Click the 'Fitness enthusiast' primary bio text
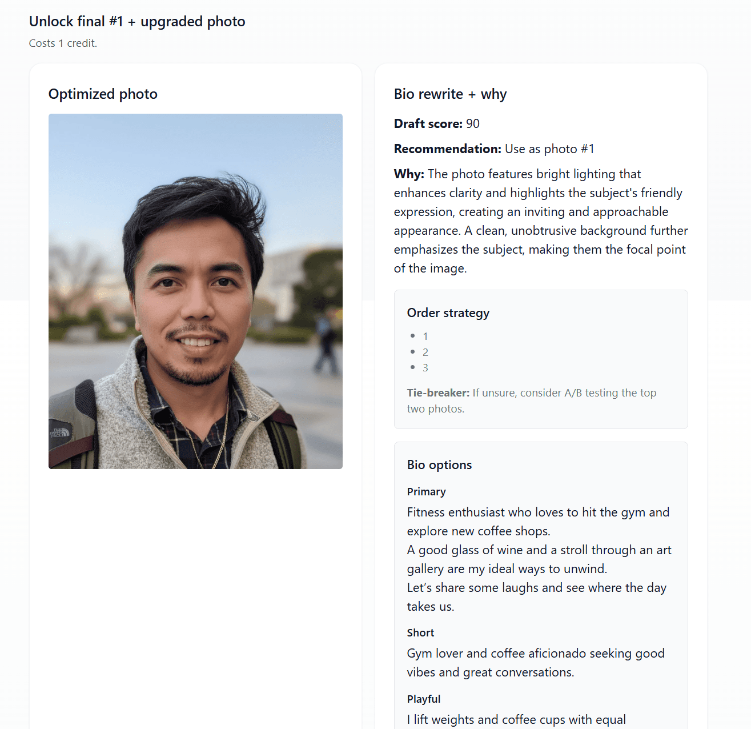Viewport: 751px width, 729px height. pos(538,559)
